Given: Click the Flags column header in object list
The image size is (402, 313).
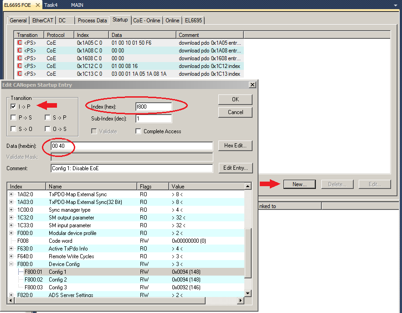Looking at the screenshot, I should pyautogui.click(x=153, y=187).
